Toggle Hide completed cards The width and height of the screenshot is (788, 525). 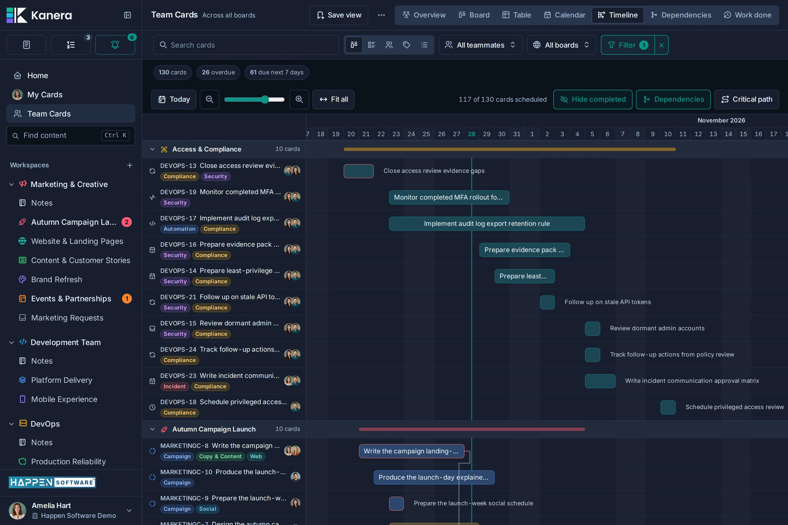(593, 100)
